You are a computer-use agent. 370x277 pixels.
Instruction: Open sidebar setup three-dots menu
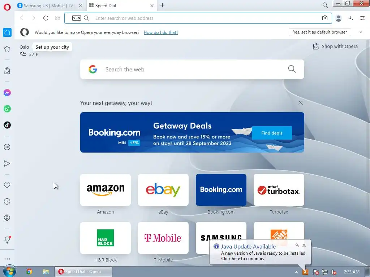[7, 259]
